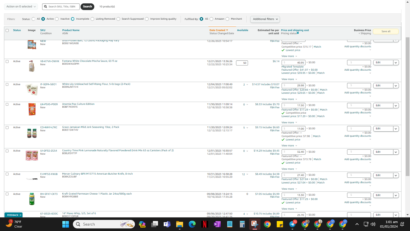The width and height of the screenshot is (410, 231).
Task: Open File Explorer from the taskbar
Action: coord(179,224)
